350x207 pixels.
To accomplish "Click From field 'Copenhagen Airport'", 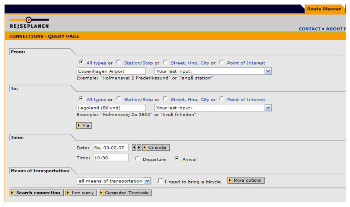I will pos(111,71).
